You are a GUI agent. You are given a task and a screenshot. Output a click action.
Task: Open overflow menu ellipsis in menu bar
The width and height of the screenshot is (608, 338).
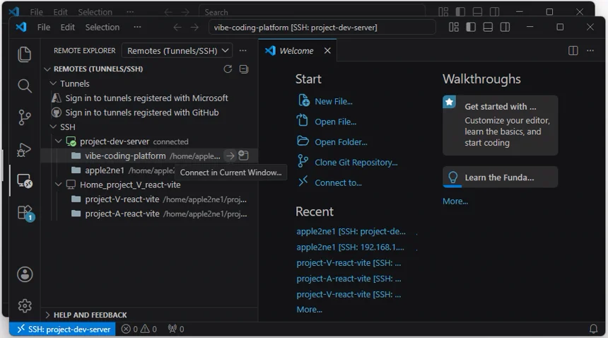(137, 27)
